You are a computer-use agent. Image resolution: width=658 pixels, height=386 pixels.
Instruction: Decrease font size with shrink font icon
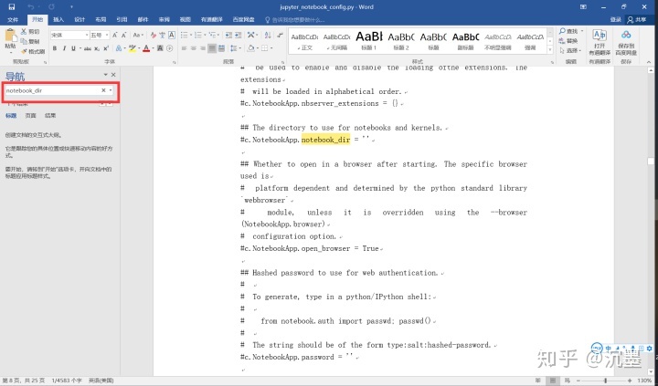pos(123,36)
